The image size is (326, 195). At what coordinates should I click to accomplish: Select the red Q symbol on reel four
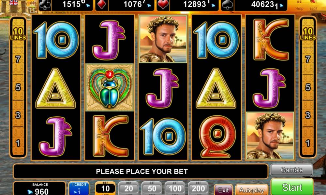(217, 136)
